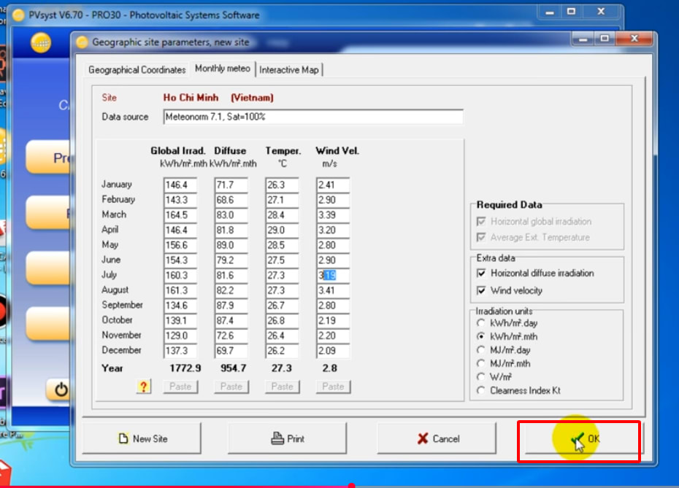
Task: Switch to the Monthly meteo tab
Action: (x=223, y=69)
